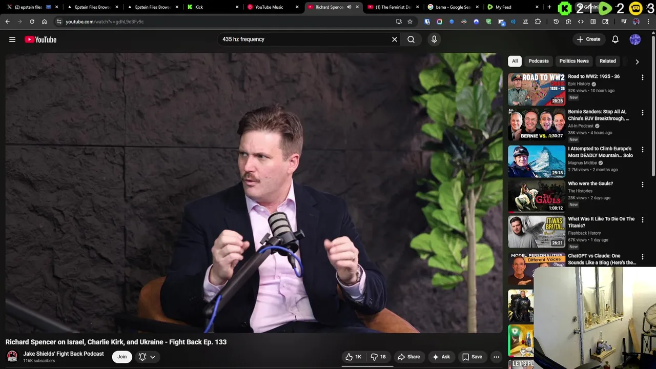Mute the Richard Spencer tab via speaker icon
This screenshot has width=656, height=369.
point(349,7)
